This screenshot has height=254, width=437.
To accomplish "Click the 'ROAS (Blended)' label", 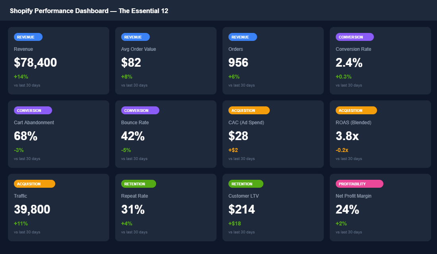I will pyautogui.click(x=354, y=123).
